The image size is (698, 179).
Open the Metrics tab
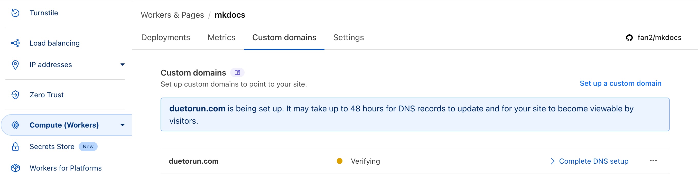[221, 38]
